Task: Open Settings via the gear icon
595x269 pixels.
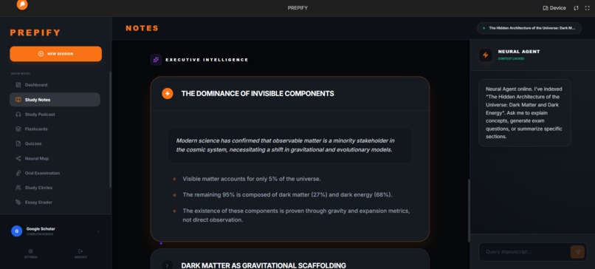Action: 31,251
